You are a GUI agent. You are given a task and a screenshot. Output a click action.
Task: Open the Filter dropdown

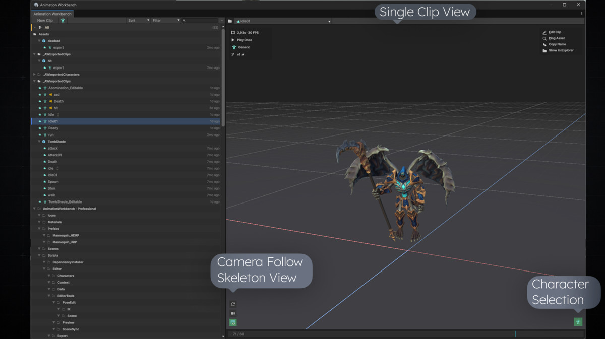(x=165, y=21)
